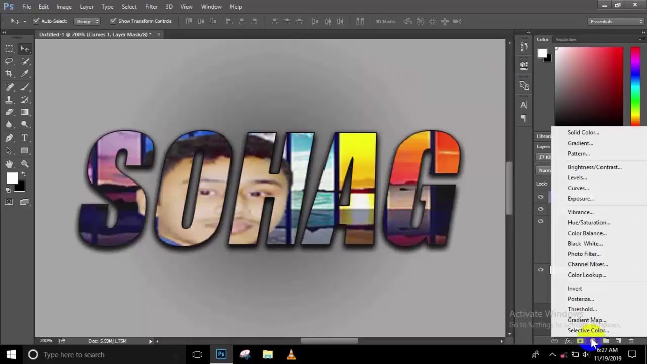Open the Paragraph panel icon
Viewport: 647px width, 364px height.
pos(524,118)
